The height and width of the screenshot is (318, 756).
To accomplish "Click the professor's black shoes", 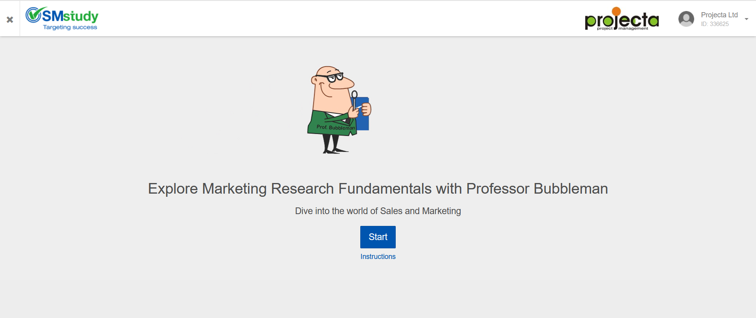I will pyautogui.click(x=335, y=151).
